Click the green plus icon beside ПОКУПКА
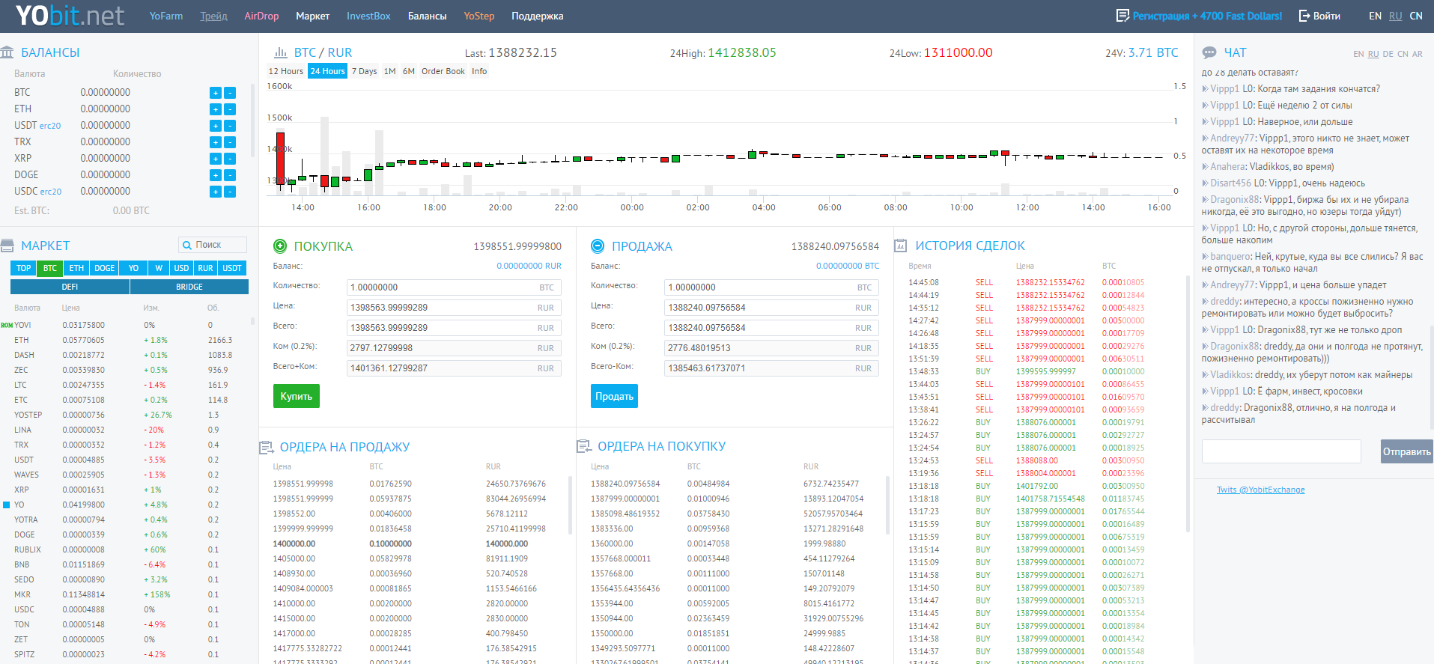This screenshot has height=664, width=1434. [280, 246]
